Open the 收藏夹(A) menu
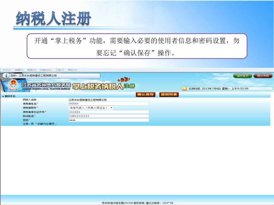 click(46, 70)
